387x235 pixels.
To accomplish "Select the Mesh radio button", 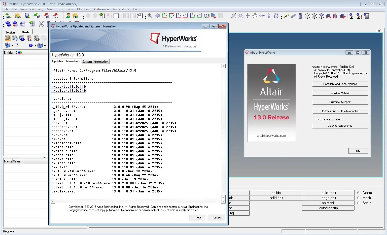I will [359, 198].
